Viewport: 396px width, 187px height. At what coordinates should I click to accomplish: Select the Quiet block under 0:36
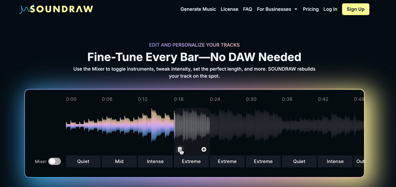point(299,161)
